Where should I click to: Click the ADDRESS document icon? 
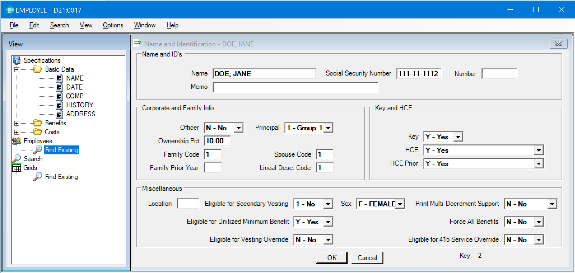coord(59,114)
